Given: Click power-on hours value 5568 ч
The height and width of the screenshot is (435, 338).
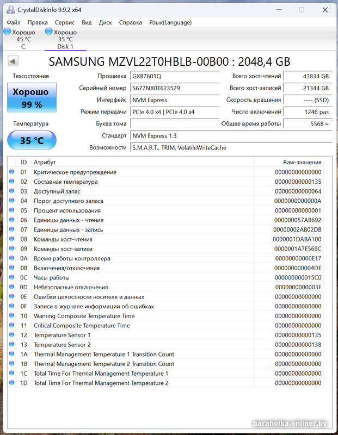Looking at the screenshot, I should click(308, 124).
